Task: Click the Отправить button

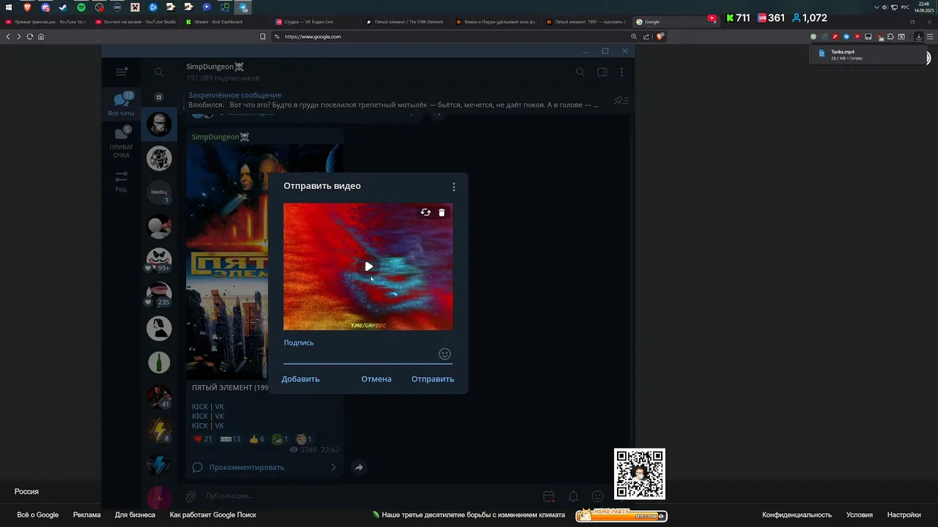Action: 432,379
